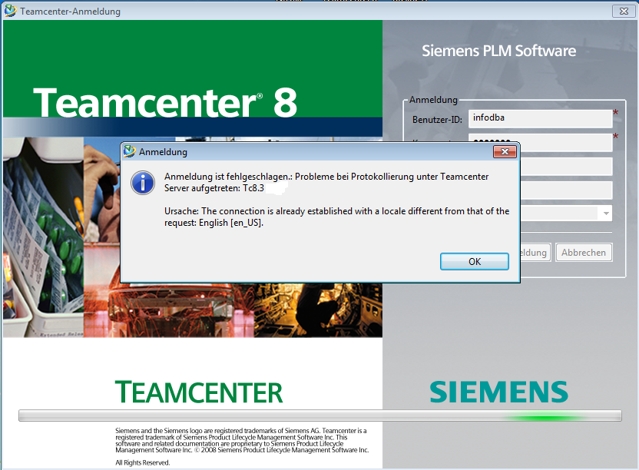
Task: Click the Siemens trademark notice paragraph
Action: pyautogui.click(x=242, y=440)
